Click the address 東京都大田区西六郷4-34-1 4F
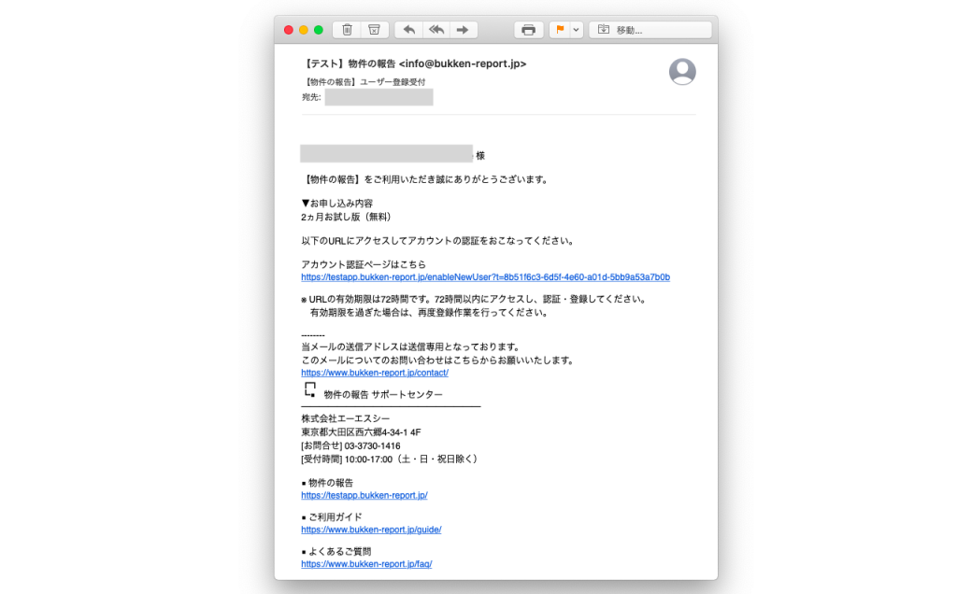Screen dimensions: 957x594 361,431
